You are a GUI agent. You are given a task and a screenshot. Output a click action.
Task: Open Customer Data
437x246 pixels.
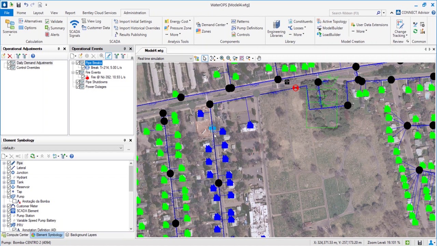pos(96,28)
